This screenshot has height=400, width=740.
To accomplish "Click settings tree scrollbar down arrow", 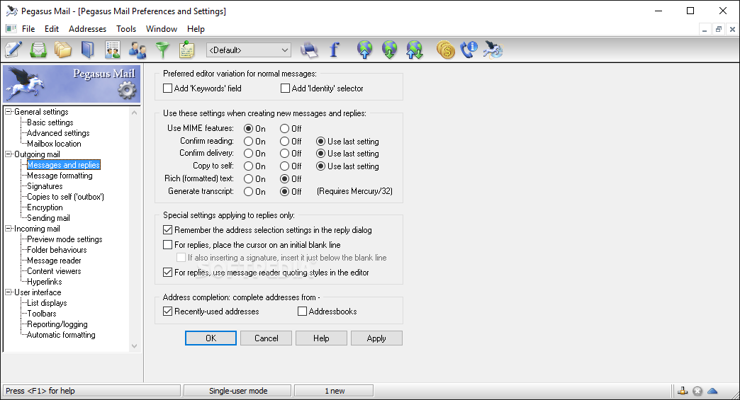I will pos(135,345).
